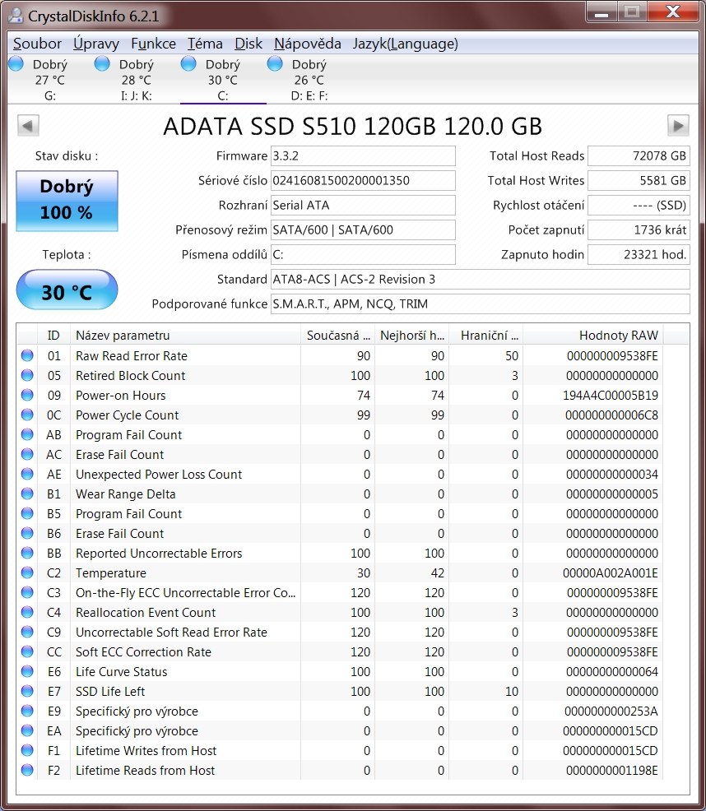The image size is (706, 811).
Task: Click the blue status orb for drive D: E: F:
Action: [x=275, y=64]
